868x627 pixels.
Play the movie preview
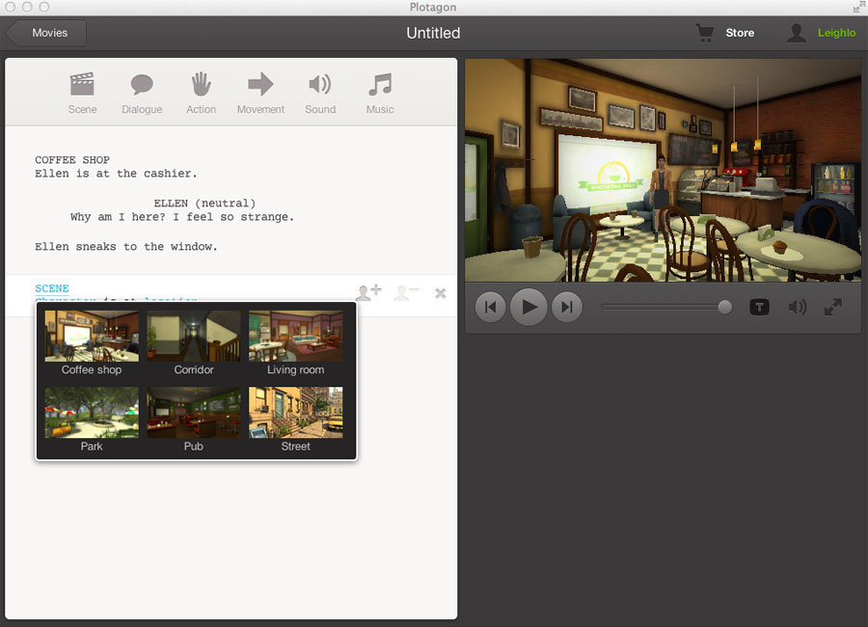529,307
